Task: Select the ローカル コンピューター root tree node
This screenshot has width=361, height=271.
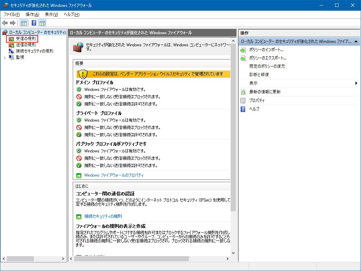Action: pos(37,32)
